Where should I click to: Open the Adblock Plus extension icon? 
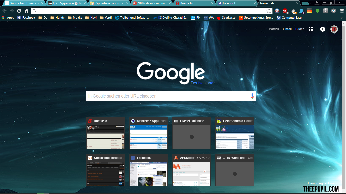285,11
